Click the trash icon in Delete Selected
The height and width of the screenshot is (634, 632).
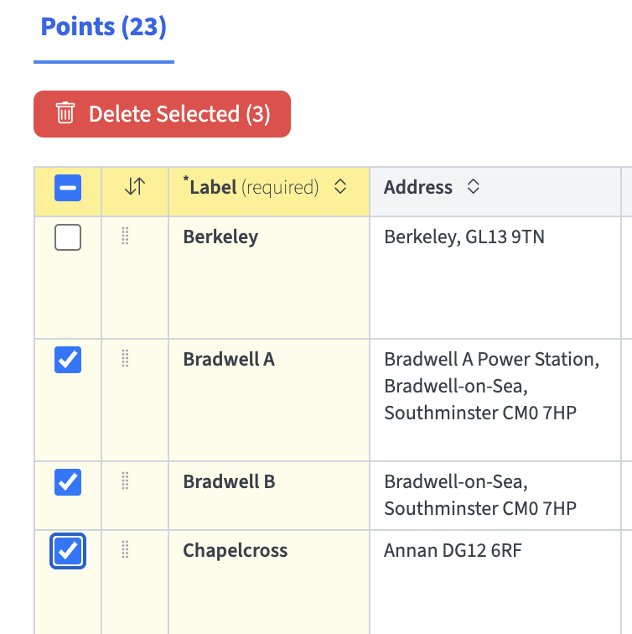pyautogui.click(x=65, y=113)
